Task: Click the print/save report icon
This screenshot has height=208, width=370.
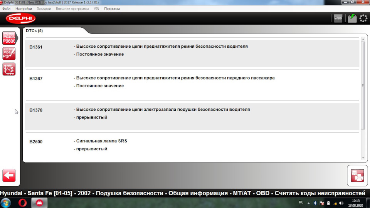Action: coord(357,176)
